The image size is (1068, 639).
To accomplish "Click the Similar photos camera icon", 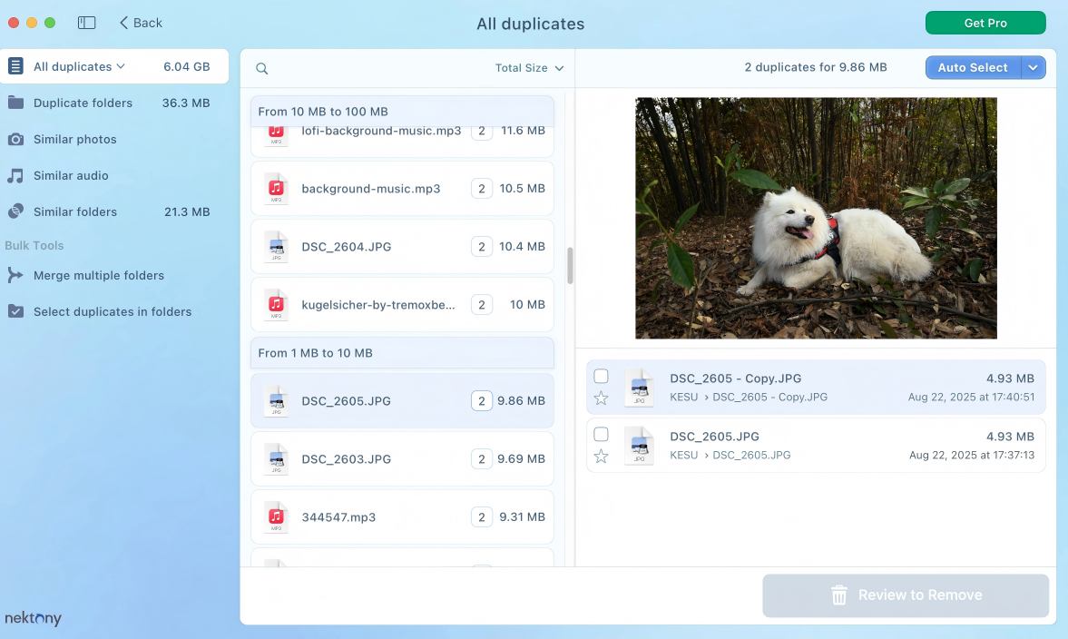I will pyautogui.click(x=15, y=139).
